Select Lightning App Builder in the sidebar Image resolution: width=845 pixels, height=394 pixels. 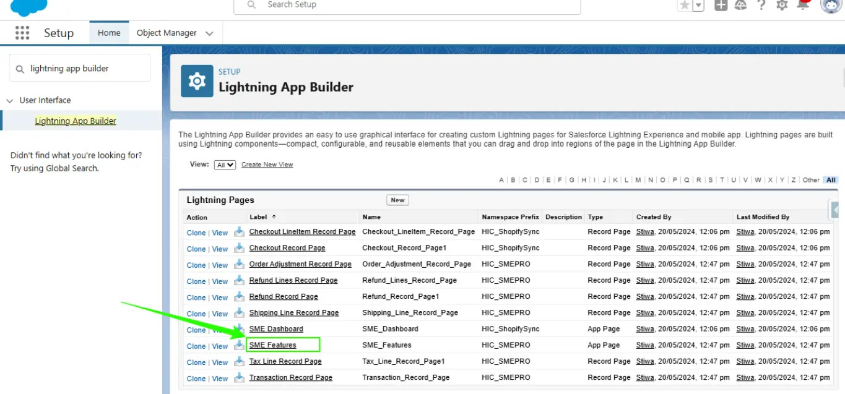click(76, 121)
